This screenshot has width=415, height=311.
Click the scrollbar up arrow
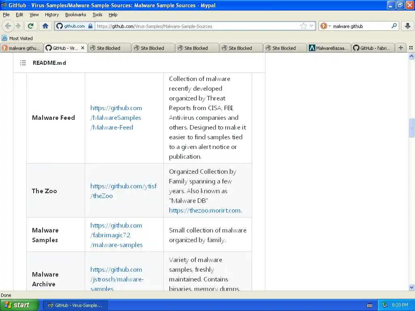coord(411,56)
